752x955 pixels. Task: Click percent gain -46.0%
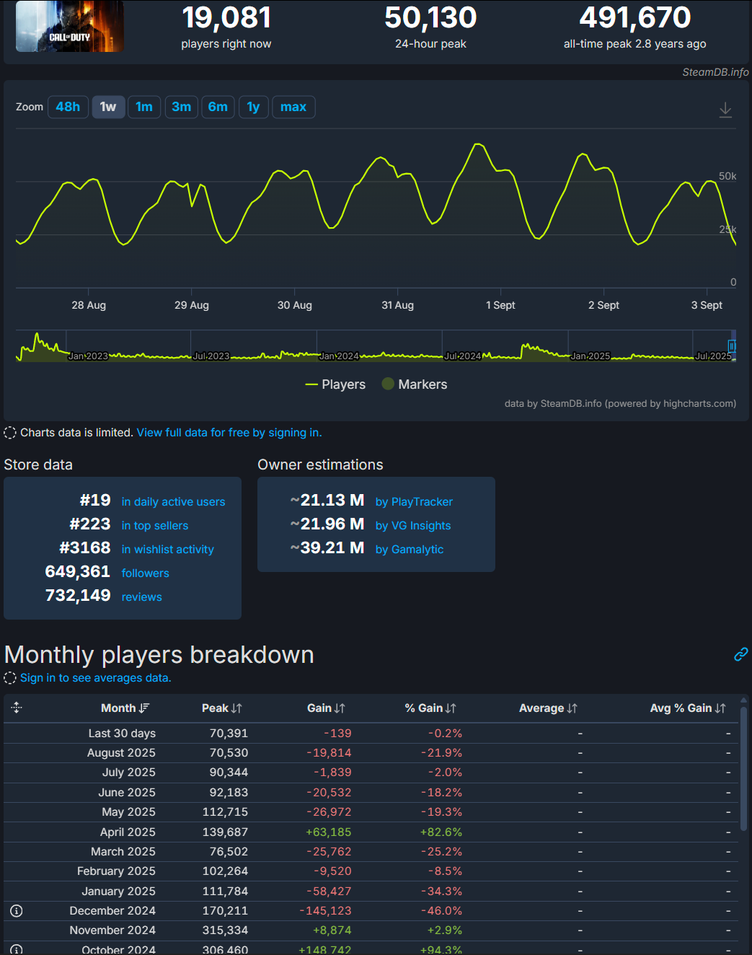(441, 911)
